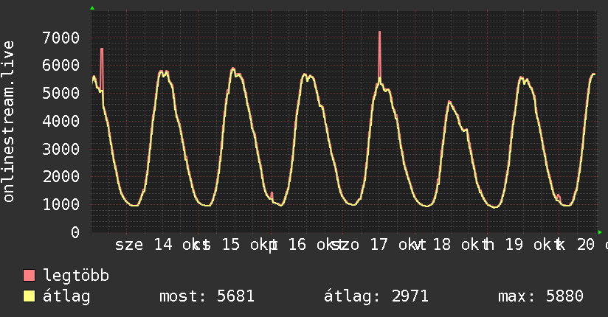Viewport: 608px width, 317px height.
Task: Click the max: 5880 statistic
Action: tap(541, 296)
